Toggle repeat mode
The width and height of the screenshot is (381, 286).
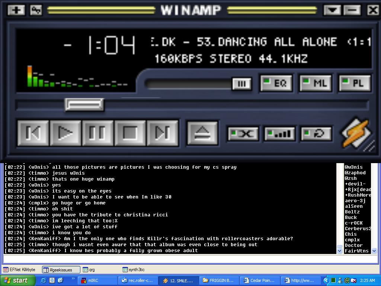316,134
